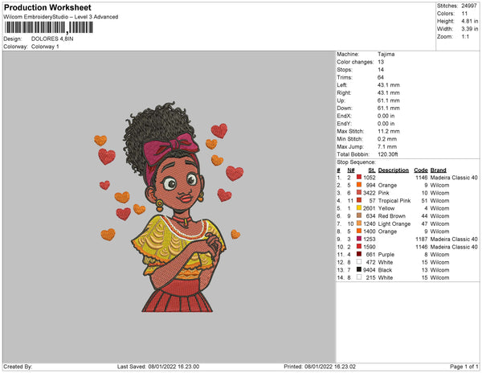Click the red swatch for stop 1 (1052 stitches)
This screenshot has width=482, height=373.
click(x=359, y=177)
